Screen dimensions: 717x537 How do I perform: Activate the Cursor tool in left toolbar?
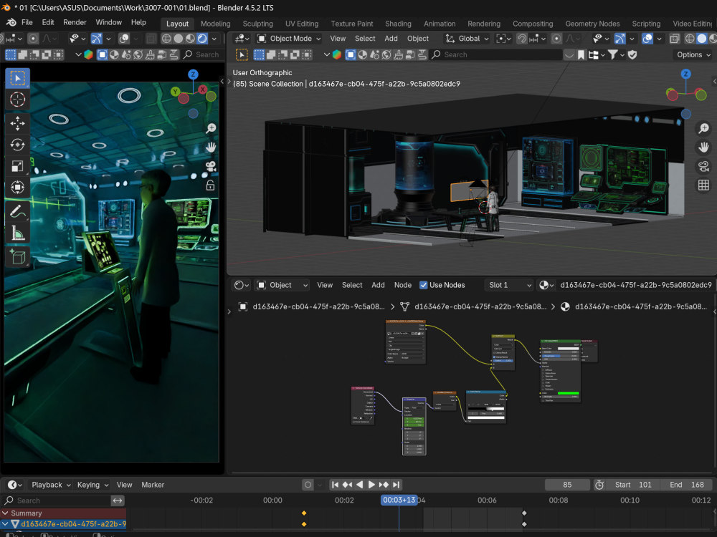pos(17,99)
